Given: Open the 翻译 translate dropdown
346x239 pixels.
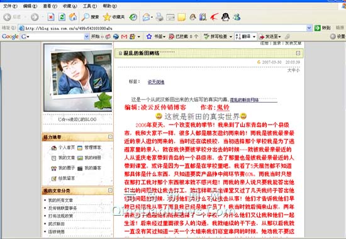Looking at the screenshot, I should pyautogui.click(x=254, y=36).
